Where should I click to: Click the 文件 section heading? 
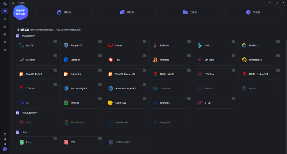[24, 132]
